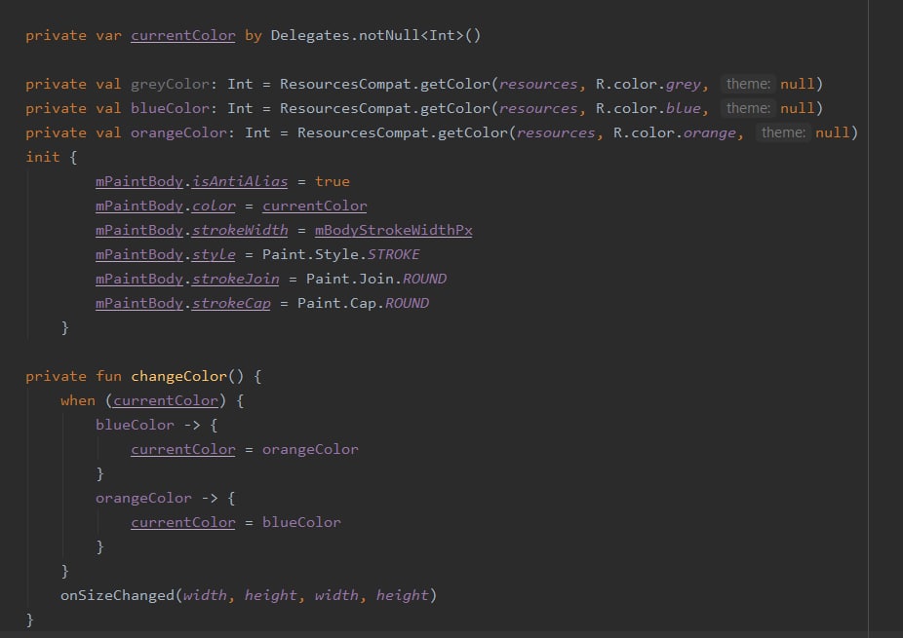Click the blueColor val declaration name

click(170, 109)
